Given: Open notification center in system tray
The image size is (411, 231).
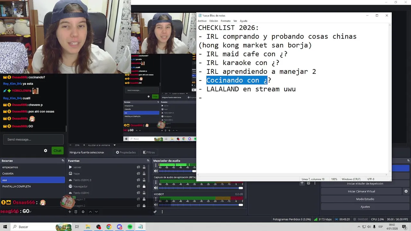Looking at the screenshot, I should [x=404, y=227].
